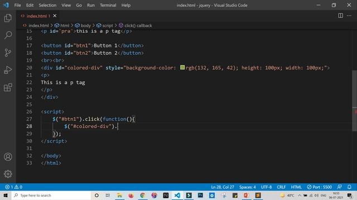Click line number 28 in the gutter
Image resolution: width=357 pixels, height=200 pixels.
tap(29, 126)
